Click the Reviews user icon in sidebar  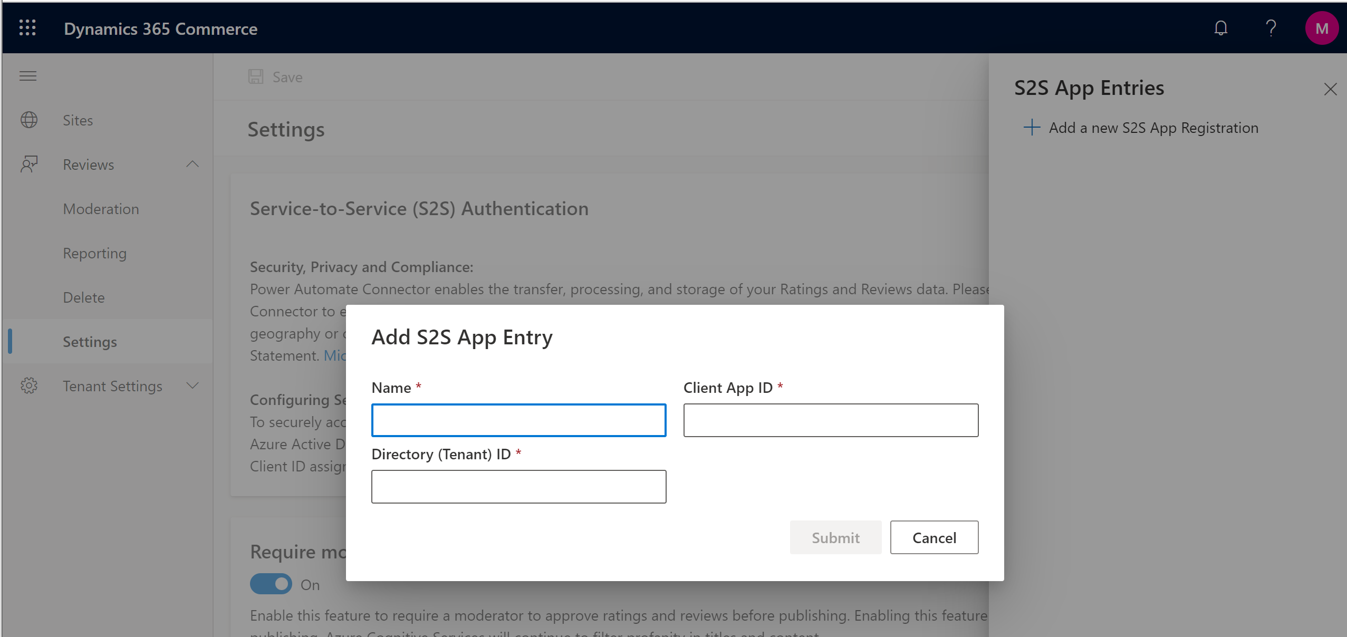click(29, 163)
